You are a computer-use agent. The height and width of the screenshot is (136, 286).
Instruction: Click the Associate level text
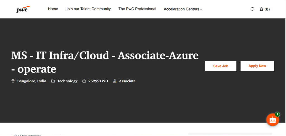coord(127,81)
